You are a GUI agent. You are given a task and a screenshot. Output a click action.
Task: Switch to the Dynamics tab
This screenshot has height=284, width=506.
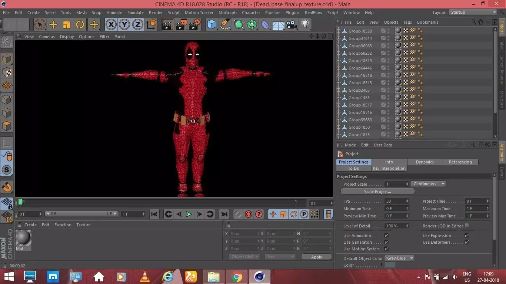point(425,162)
